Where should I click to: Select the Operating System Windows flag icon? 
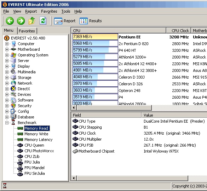13,55
